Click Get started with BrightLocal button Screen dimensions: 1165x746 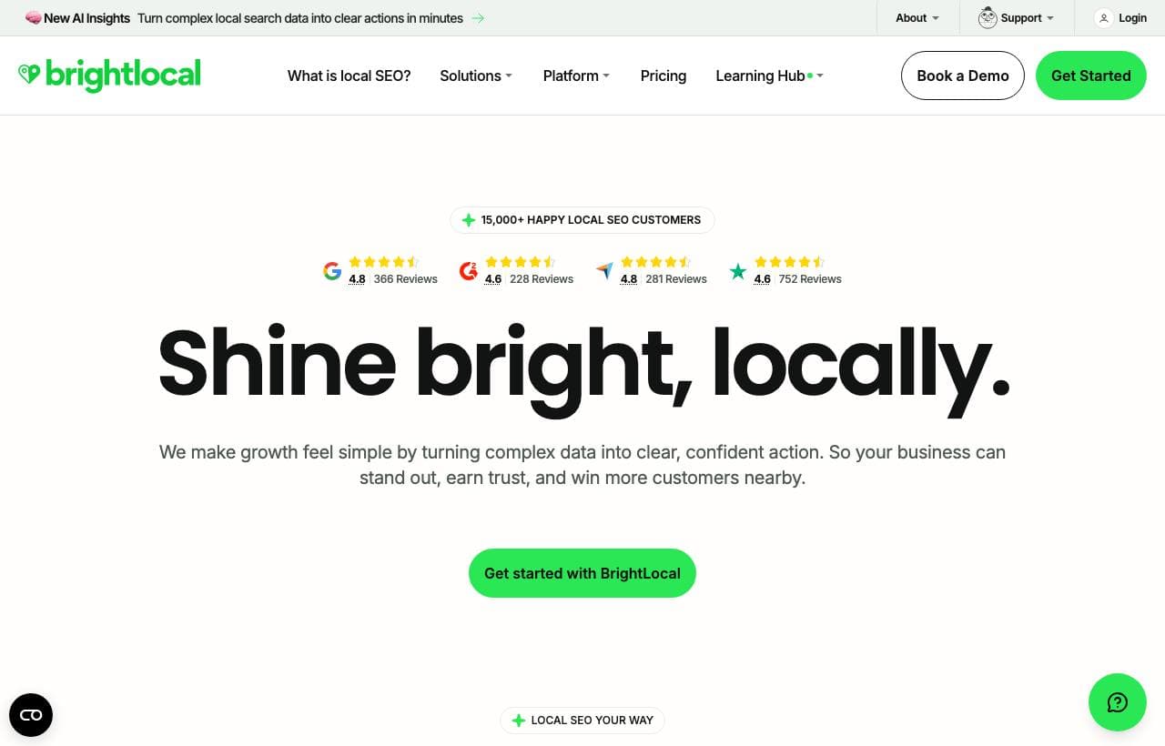pyautogui.click(x=582, y=573)
